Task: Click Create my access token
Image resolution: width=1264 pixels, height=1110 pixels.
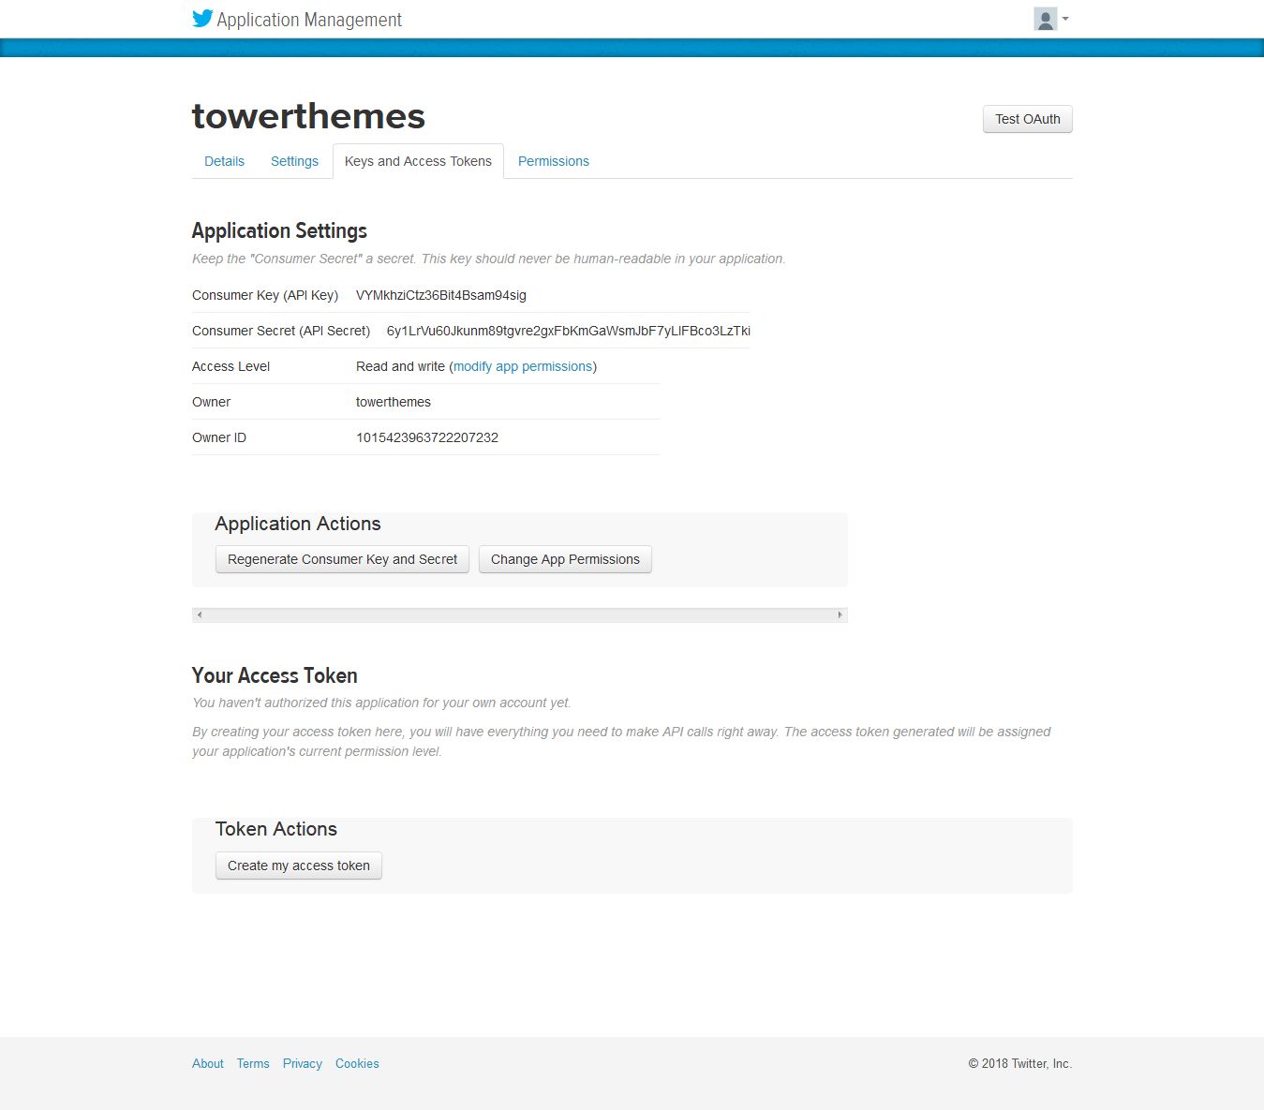Action: (x=299, y=866)
